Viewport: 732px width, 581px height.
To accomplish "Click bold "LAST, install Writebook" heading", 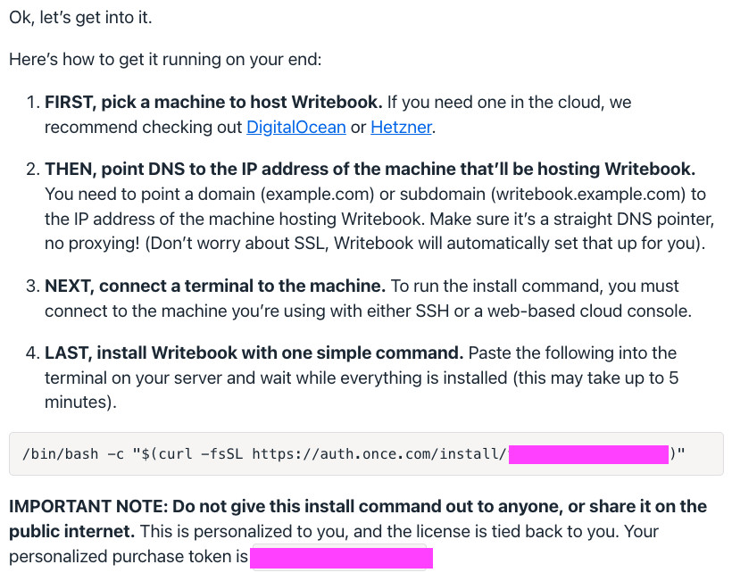I will click(x=254, y=353).
